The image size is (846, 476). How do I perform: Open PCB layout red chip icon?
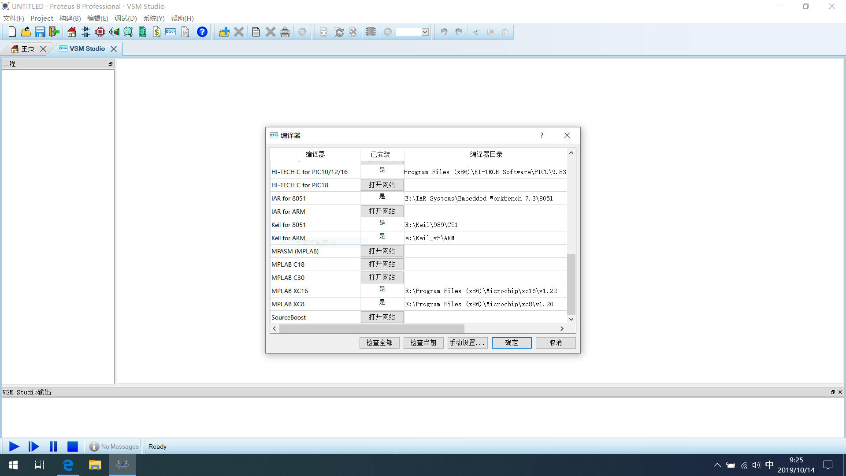(100, 32)
